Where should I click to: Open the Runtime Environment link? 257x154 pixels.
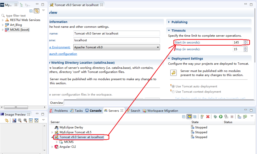pyautogui.click(x=60, y=47)
